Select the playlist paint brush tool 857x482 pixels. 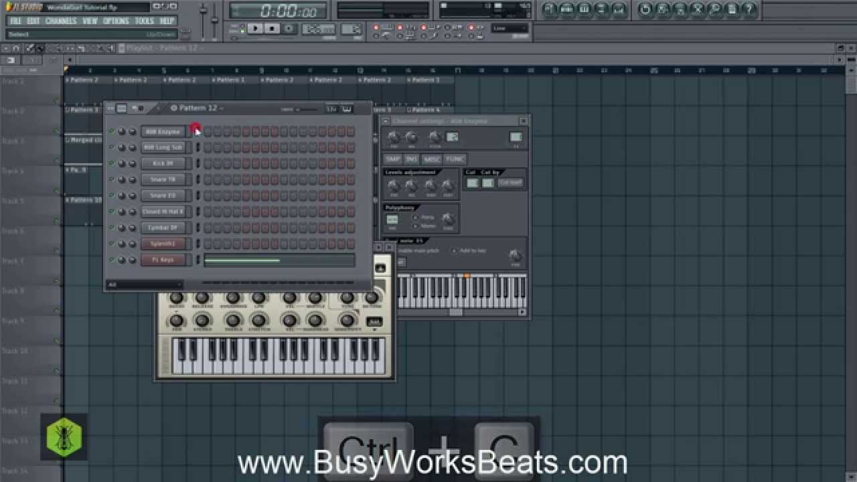[x=40, y=48]
